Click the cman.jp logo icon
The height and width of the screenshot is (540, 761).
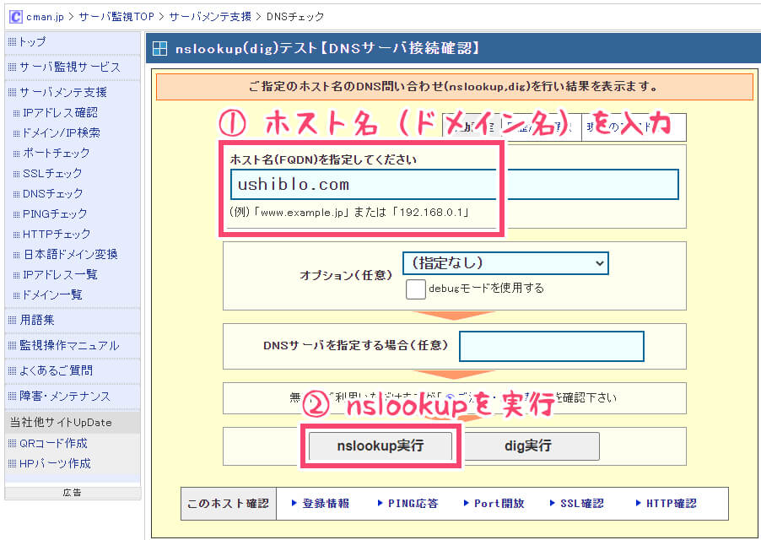coord(15,17)
